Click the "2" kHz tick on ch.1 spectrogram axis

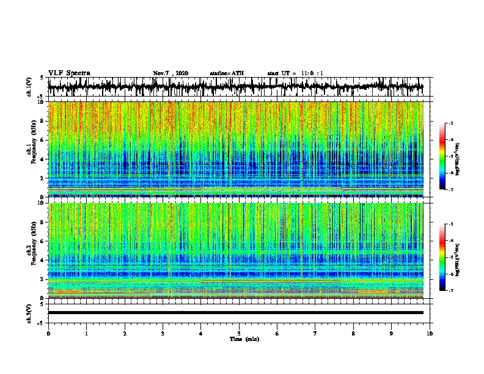point(43,178)
